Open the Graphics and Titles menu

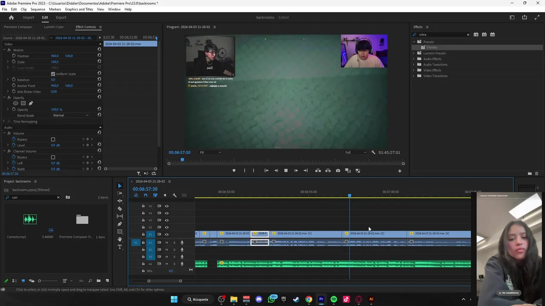(79, 9)
